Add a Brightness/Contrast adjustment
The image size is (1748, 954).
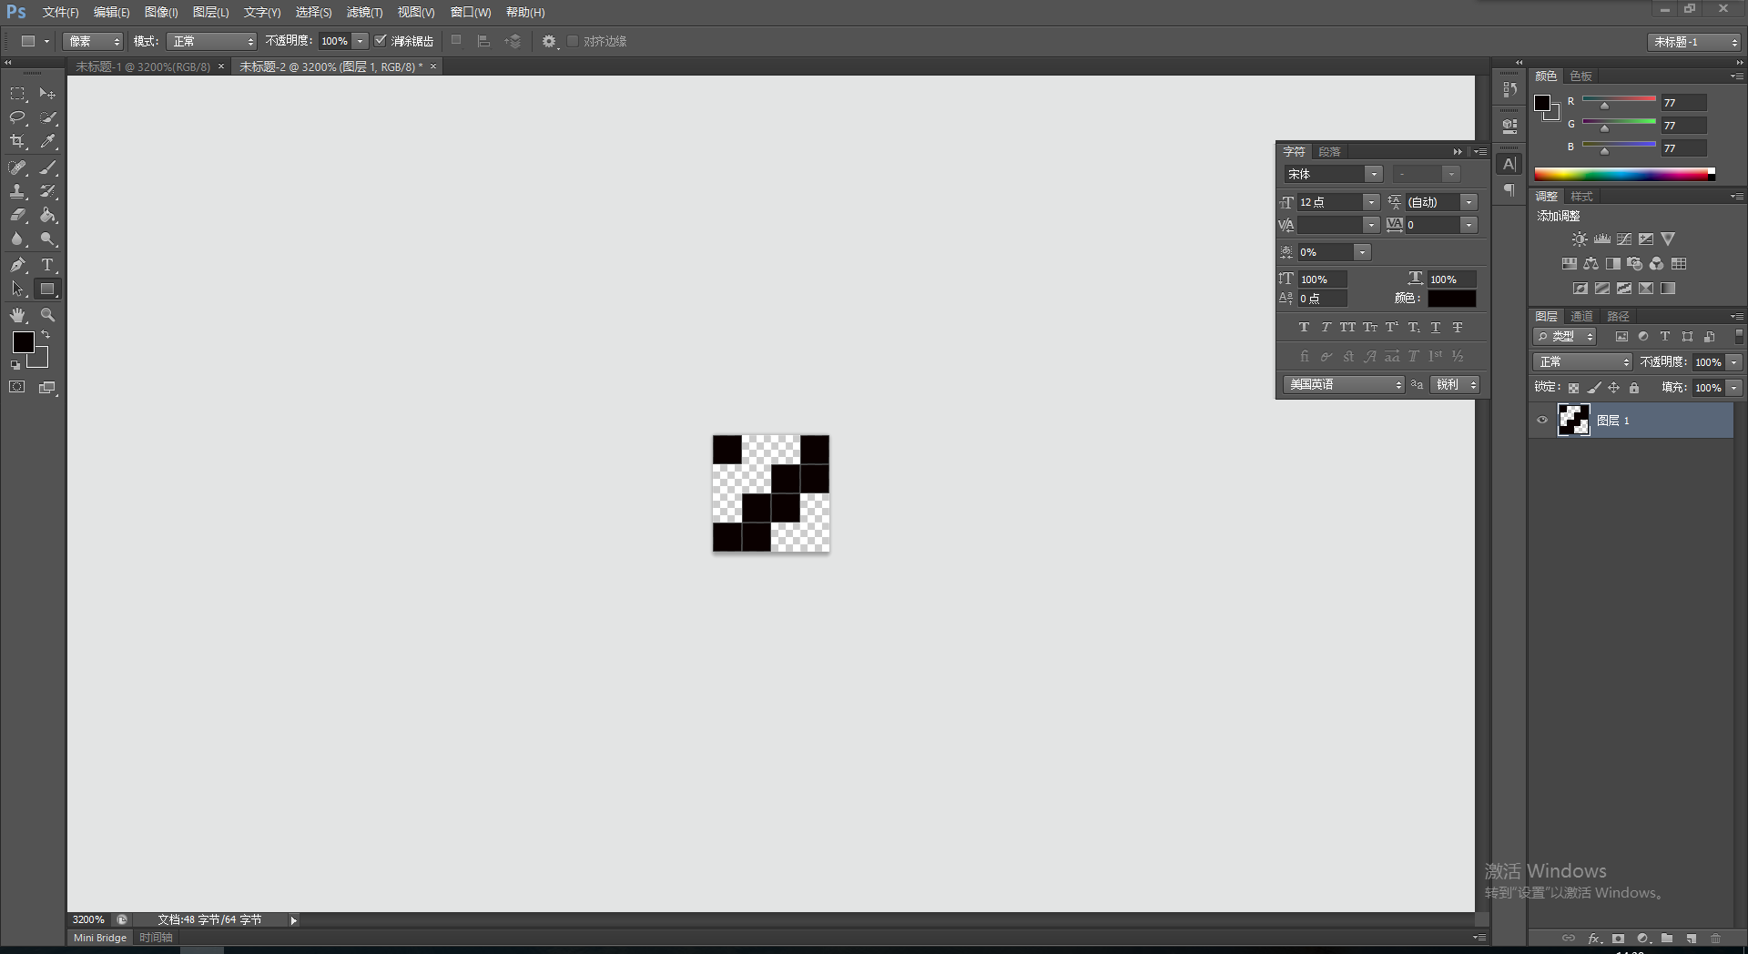(1580, 239)
